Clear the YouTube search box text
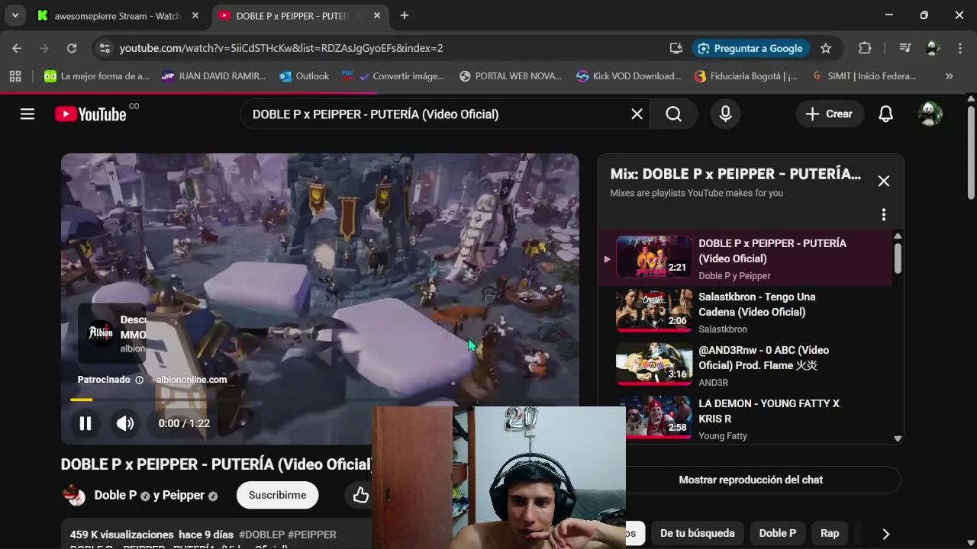This screenshot has height=549, width=977. pyautogui.click(x=637, y=114)
